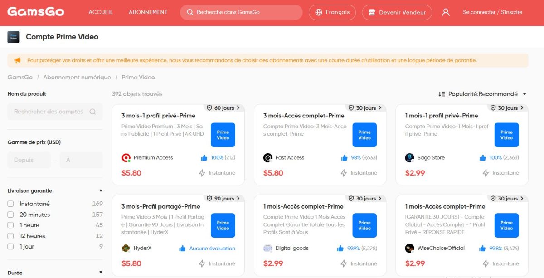The image size is (544, 278).
Task: Click the sort order icon beside Popularité
Action: [442, 94]
